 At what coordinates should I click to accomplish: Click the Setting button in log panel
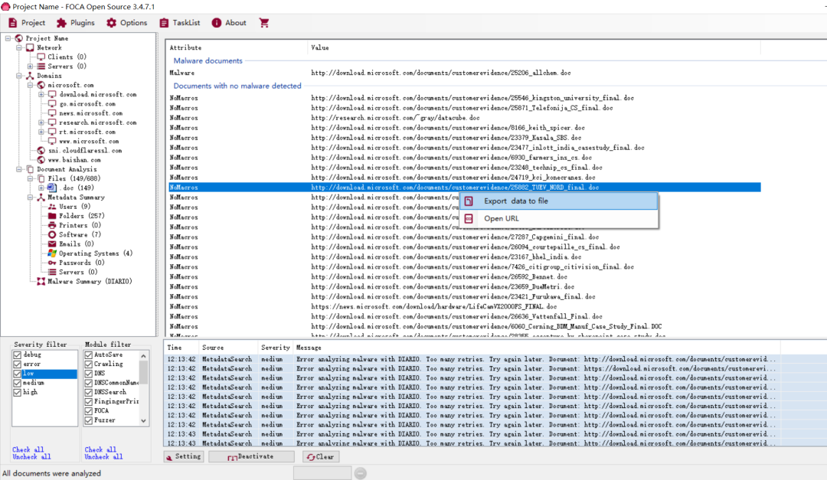point(184,457)
